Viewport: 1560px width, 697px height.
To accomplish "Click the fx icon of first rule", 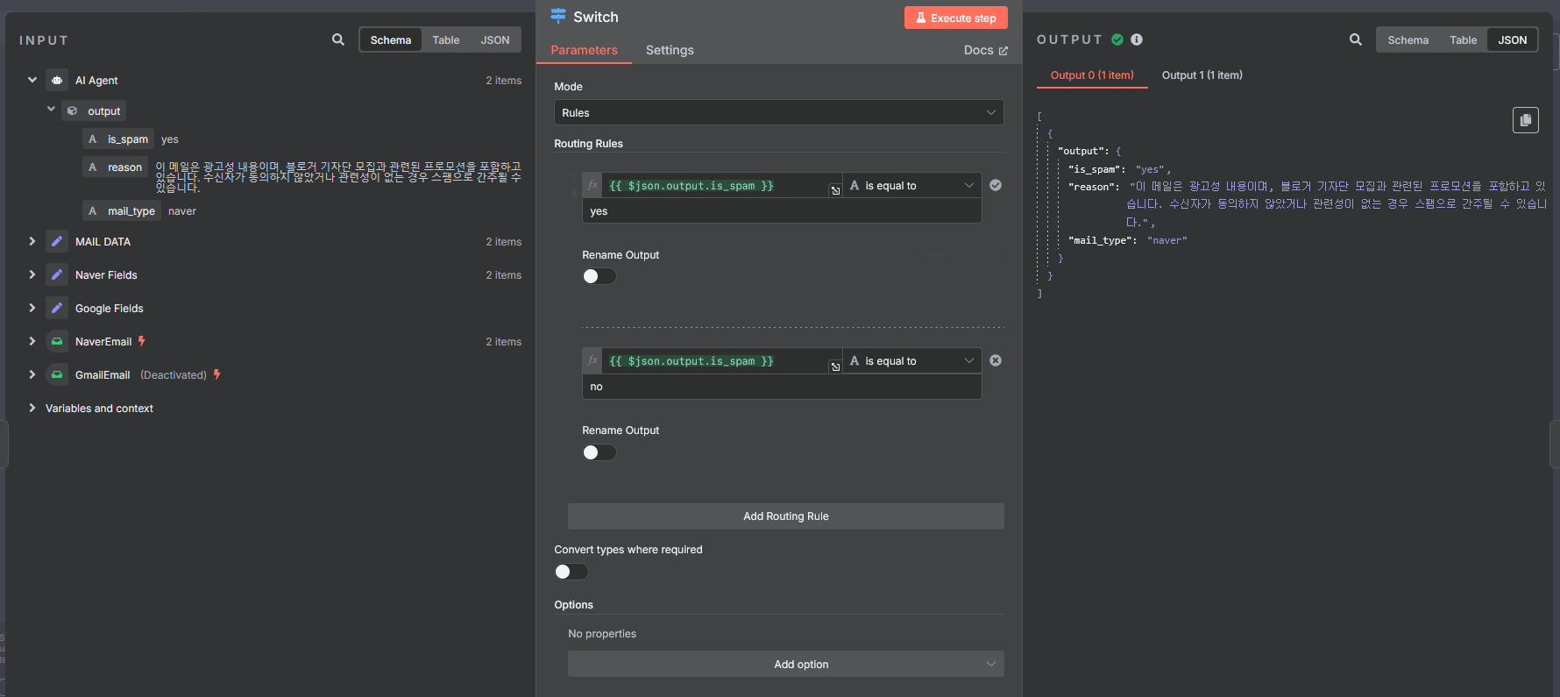I will 592,185.
